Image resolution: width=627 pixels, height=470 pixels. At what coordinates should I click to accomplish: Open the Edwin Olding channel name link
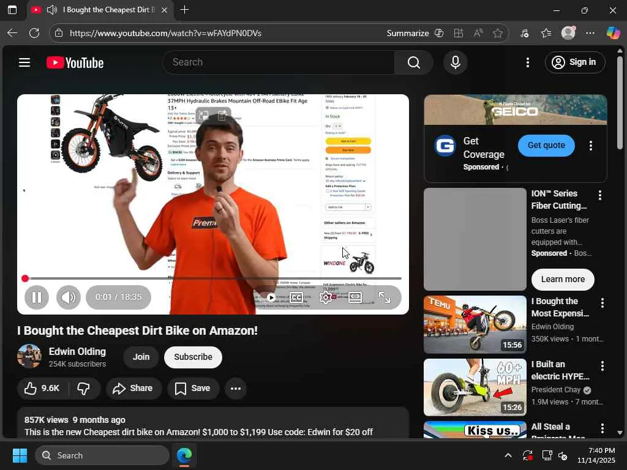(x=77, y=351)
